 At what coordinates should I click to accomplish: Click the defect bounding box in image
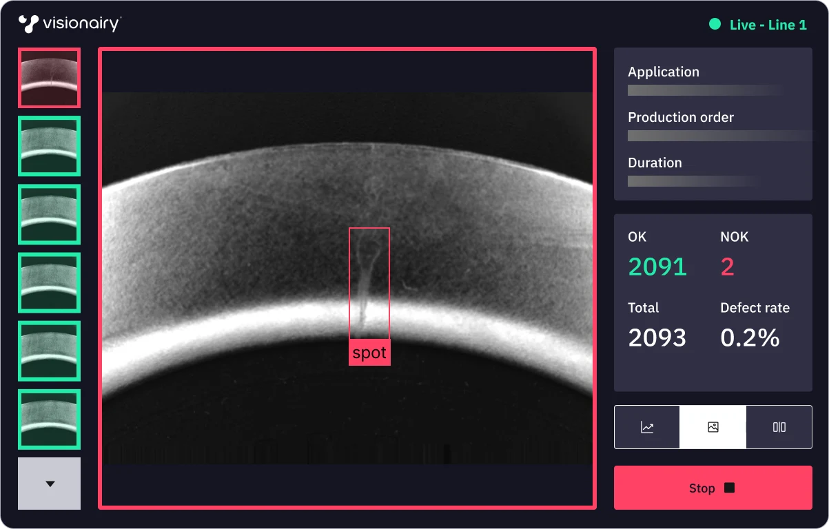point(369,283)
